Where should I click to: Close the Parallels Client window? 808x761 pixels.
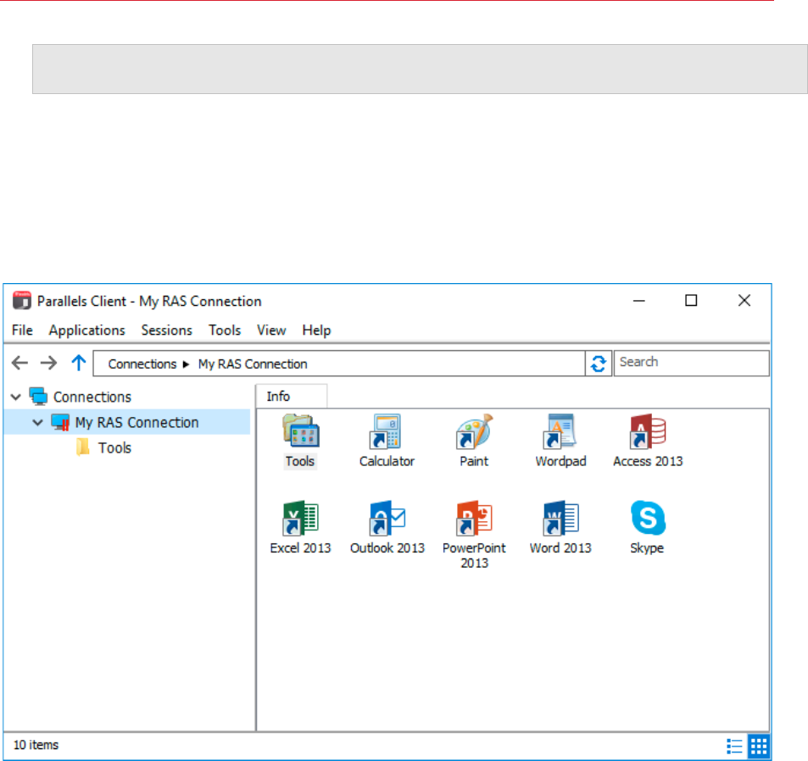tap(744, 301)
